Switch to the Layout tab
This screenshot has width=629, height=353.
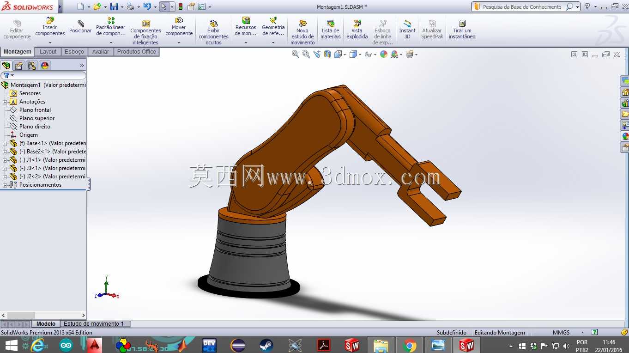[x=48, y=52]
